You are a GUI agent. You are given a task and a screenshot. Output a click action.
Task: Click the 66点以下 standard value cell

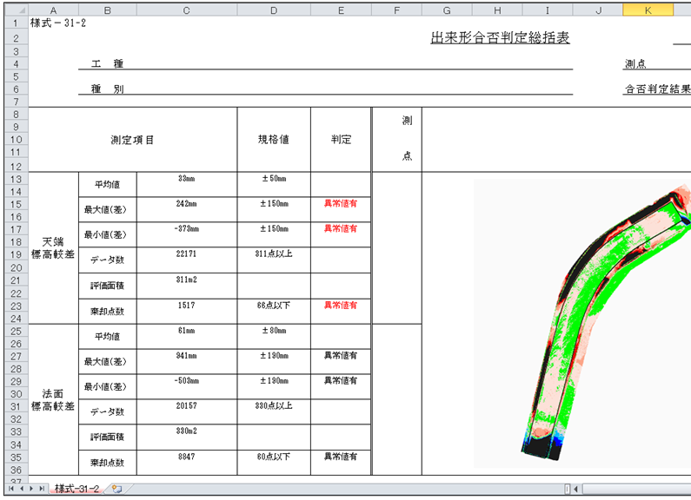274,312
